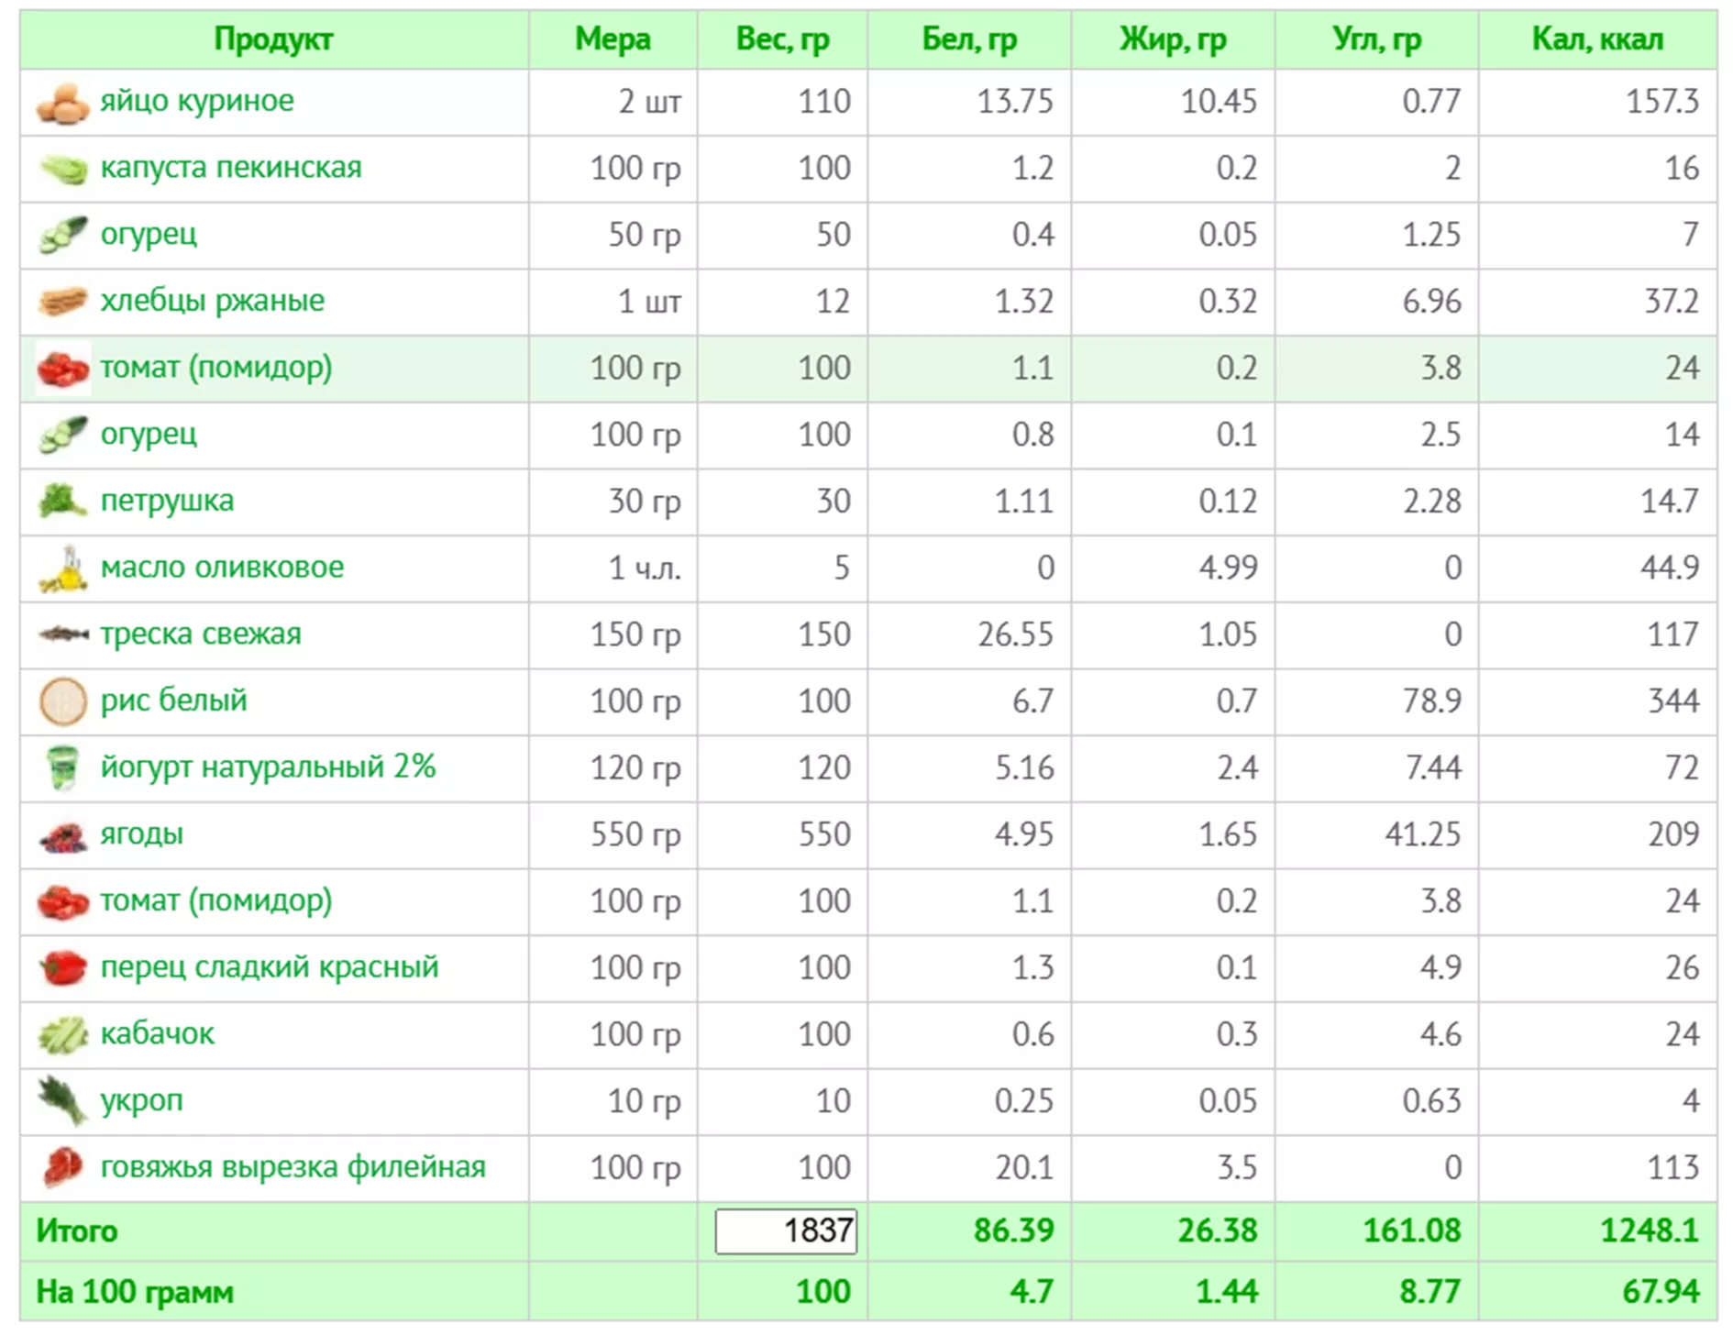The width and height of the screenshot is (1733, 1335).
Task: Open the яйцо куриное product link
Action: point(197,101)
